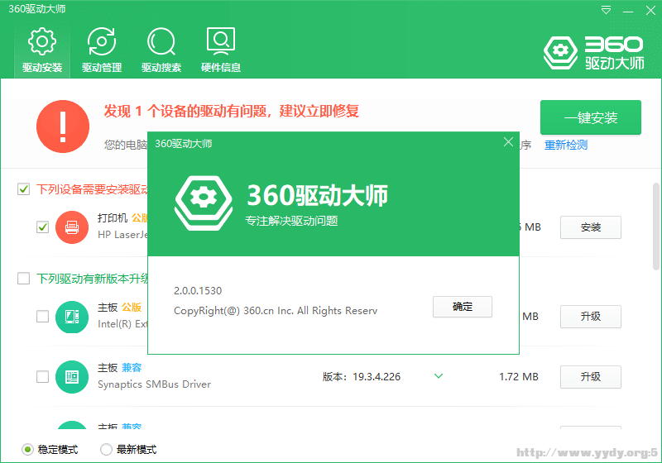
Task: Click the driver list vertical scrollbar
Action: (656, 227)
